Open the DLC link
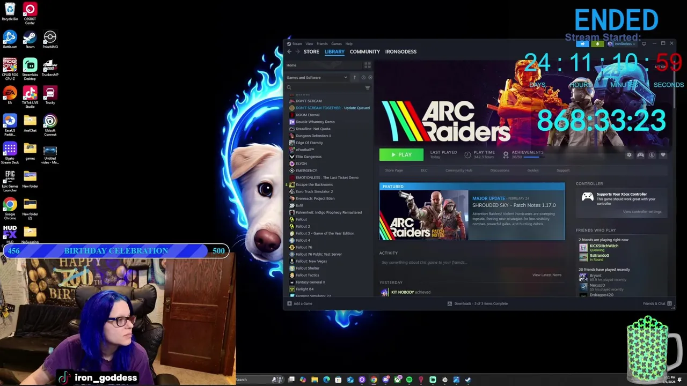 click(424, 170)
